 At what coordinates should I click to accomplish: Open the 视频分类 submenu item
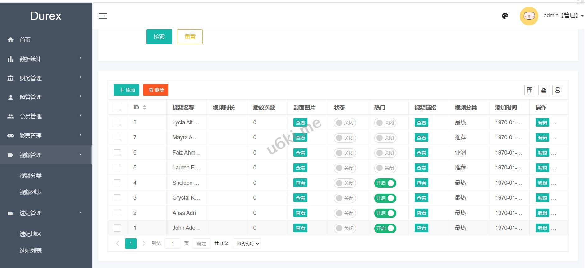click(x=30, y=176)
